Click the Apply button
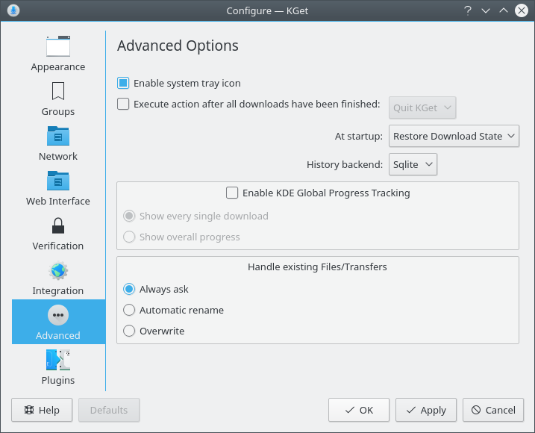The width and height of the screenshot is (535, 433). point(425,410)
